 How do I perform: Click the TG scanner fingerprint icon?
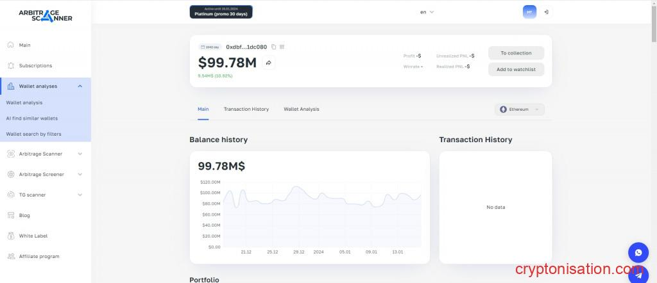point(11,195)
